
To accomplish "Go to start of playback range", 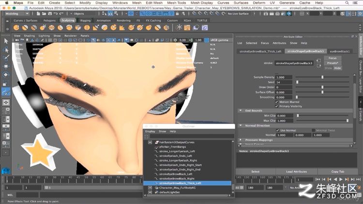I will click(318, 179).
